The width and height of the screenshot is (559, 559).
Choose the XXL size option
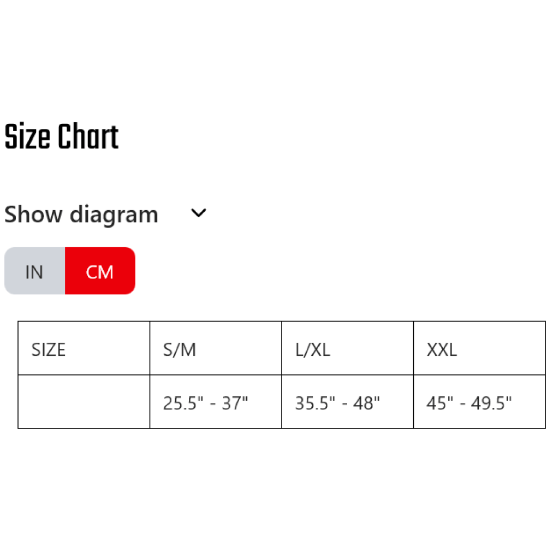click(x=442, y=349)
